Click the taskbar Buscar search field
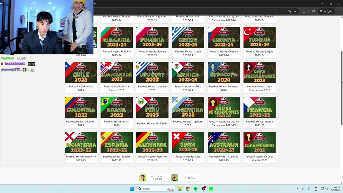 [156, 189]
